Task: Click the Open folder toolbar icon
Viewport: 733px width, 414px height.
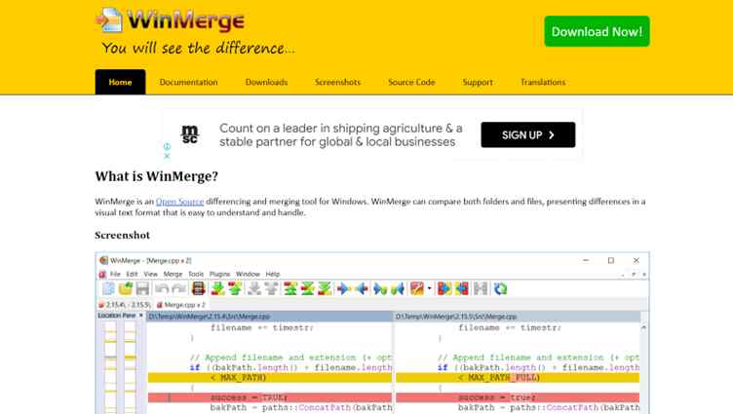Action: click(x=126, y=288)
